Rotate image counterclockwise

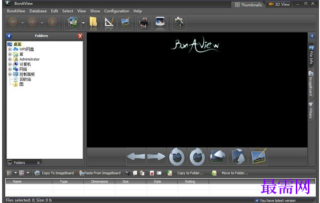[x=177, y=157]
